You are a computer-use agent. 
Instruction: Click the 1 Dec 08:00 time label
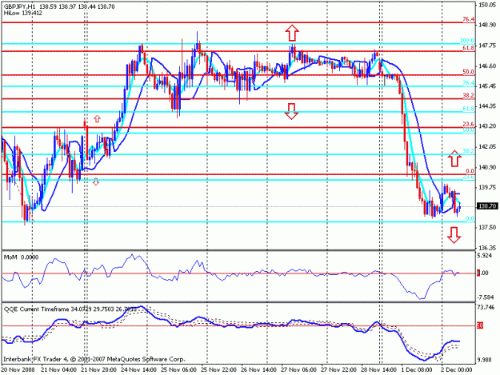(418, 370)
